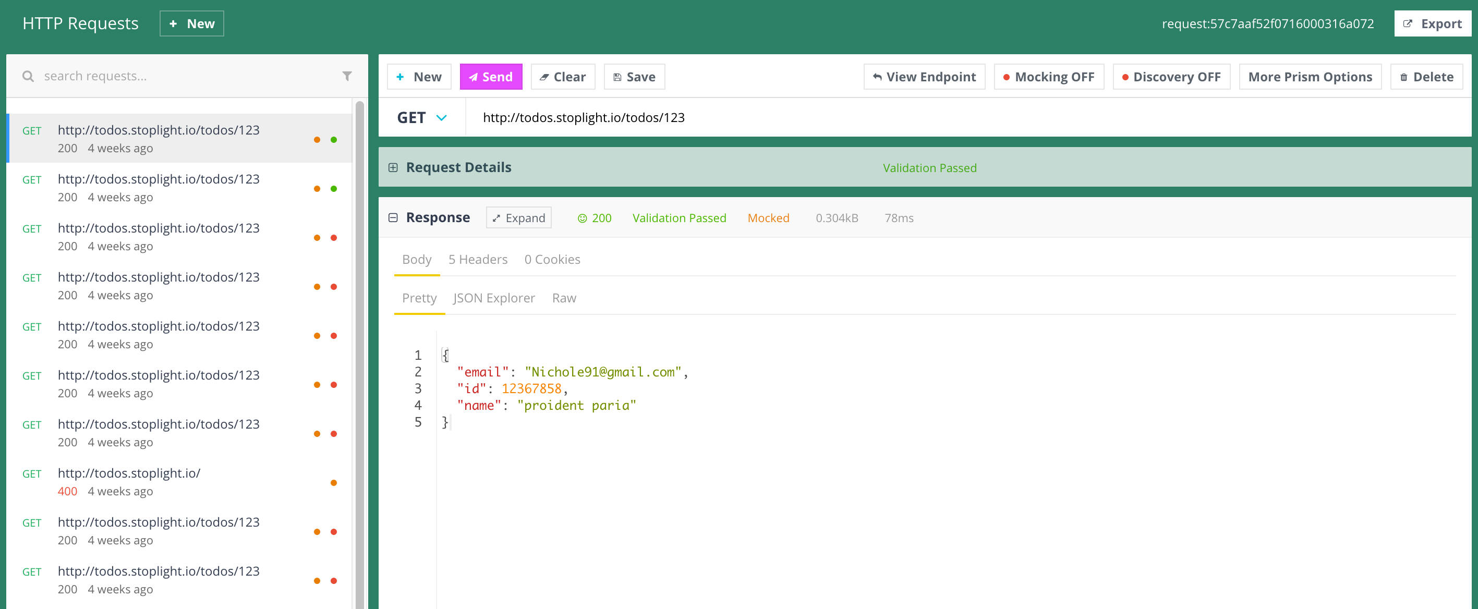This screenshot has width=1478, height=609.
Task: Toggle Discovery OFF switch
Action: click(x=1171, y=77)
